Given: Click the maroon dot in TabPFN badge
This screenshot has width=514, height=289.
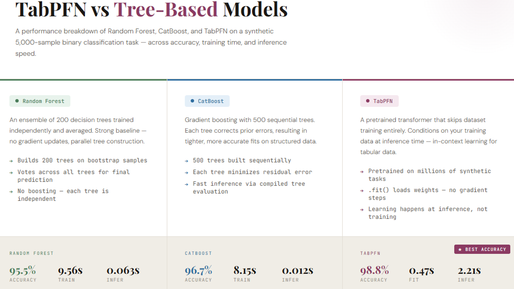Looking at the screenshot, I should coord(368,101).
